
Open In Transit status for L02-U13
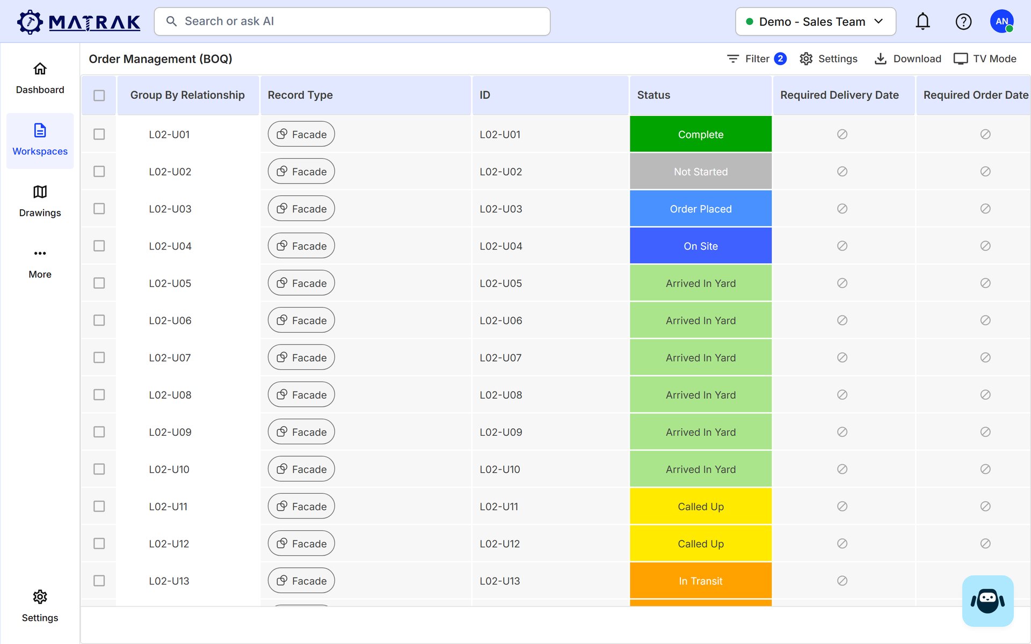[701, 581]
